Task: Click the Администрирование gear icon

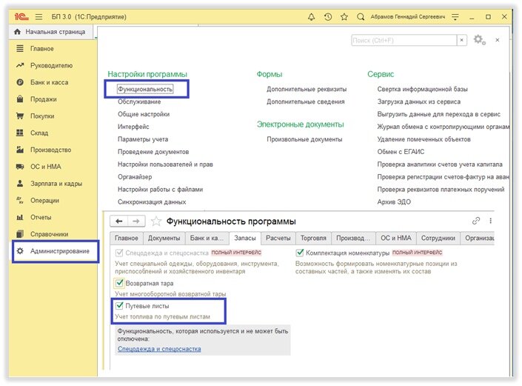Action: click(20, 250)
